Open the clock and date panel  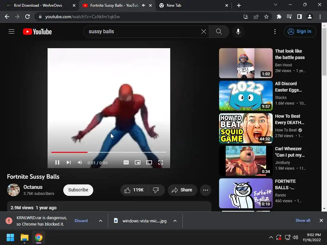(312, 237)
